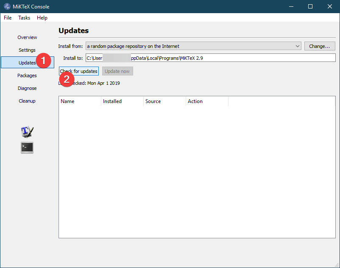
Task: Open the Packages page
Action: click(x=27, y=75)
